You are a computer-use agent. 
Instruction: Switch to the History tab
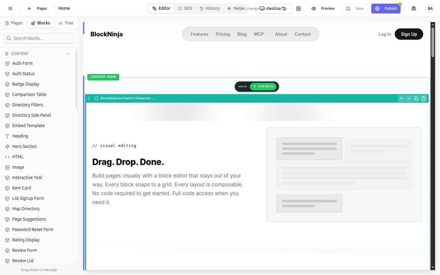tap(210, 9)
